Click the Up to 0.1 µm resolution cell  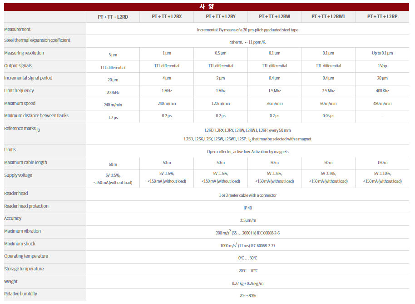pos(382,53)
